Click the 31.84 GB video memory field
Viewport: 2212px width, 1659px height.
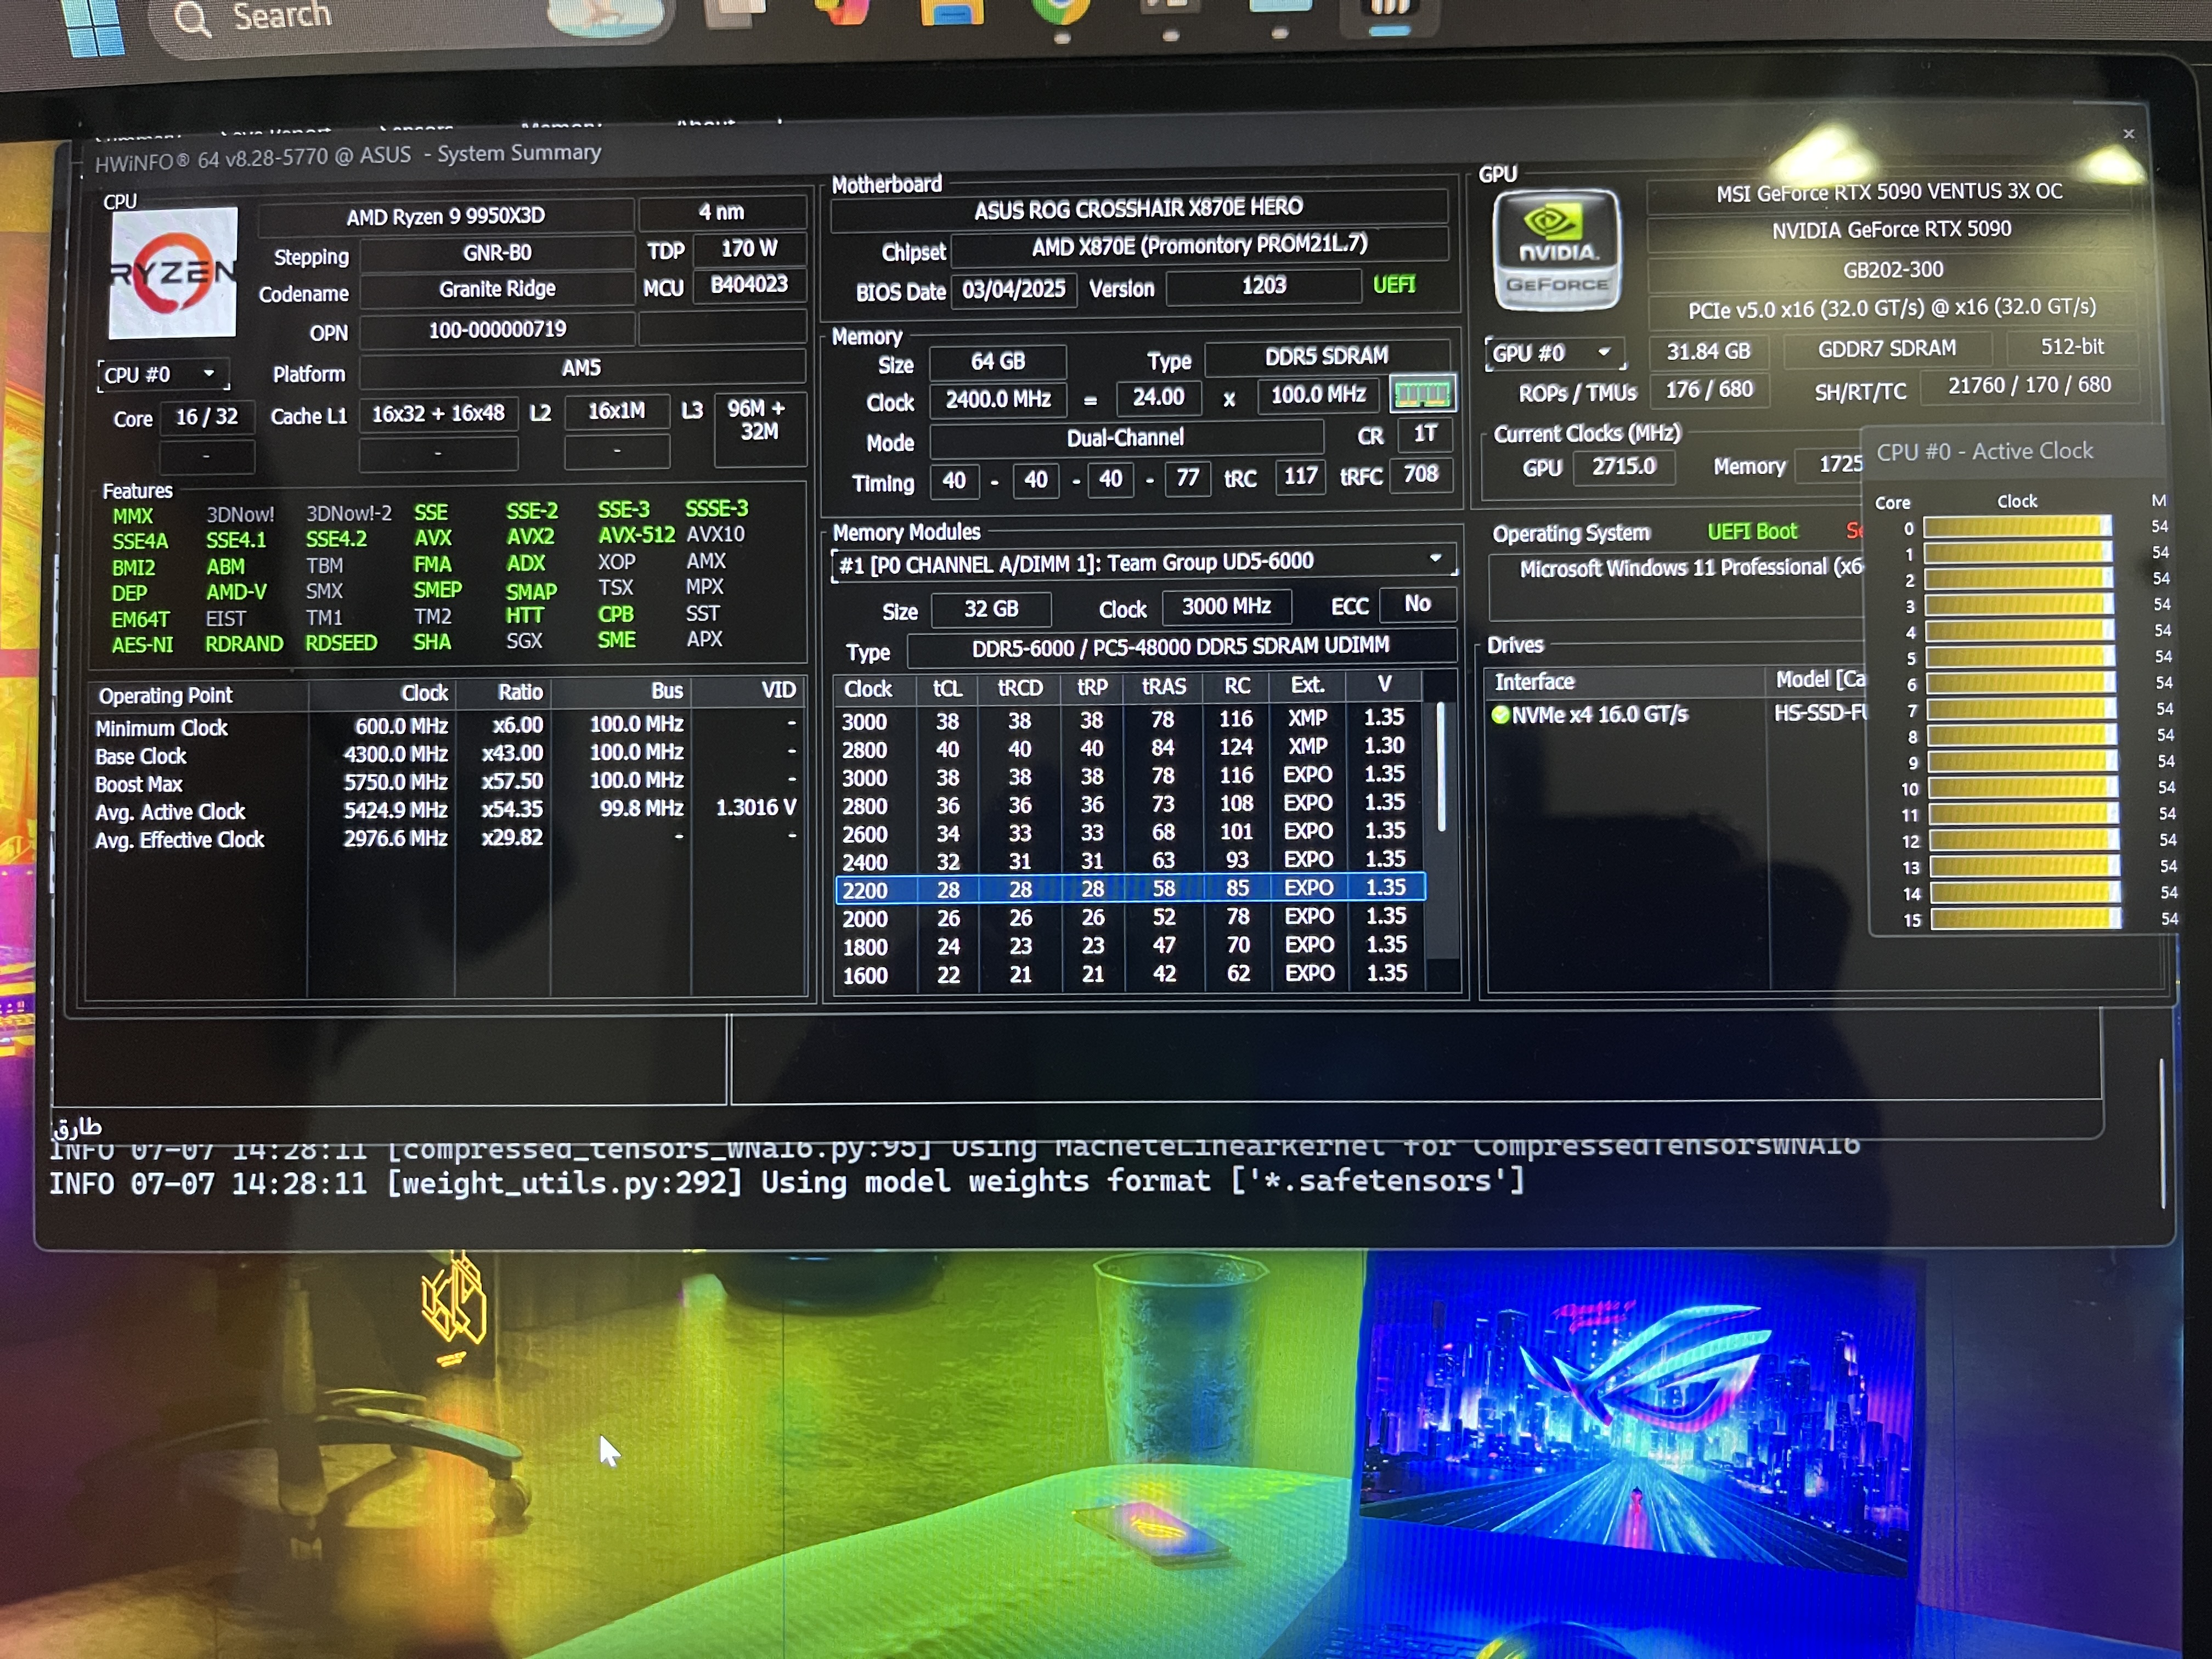[1708, 351]
